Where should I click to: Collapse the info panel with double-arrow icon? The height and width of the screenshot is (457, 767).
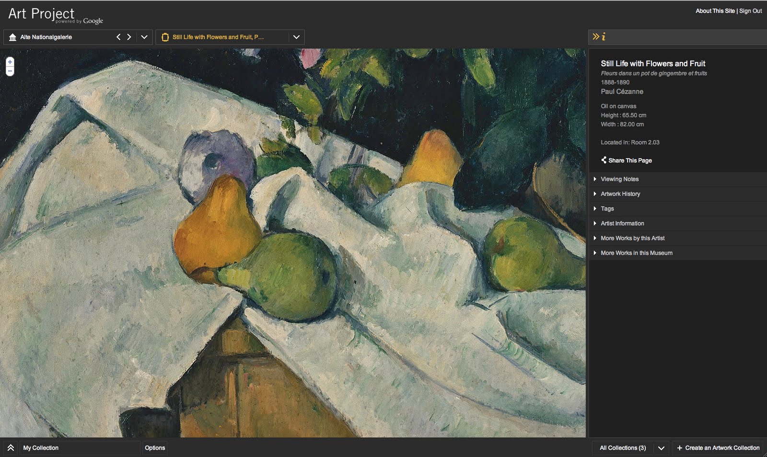tap(595, 36)
